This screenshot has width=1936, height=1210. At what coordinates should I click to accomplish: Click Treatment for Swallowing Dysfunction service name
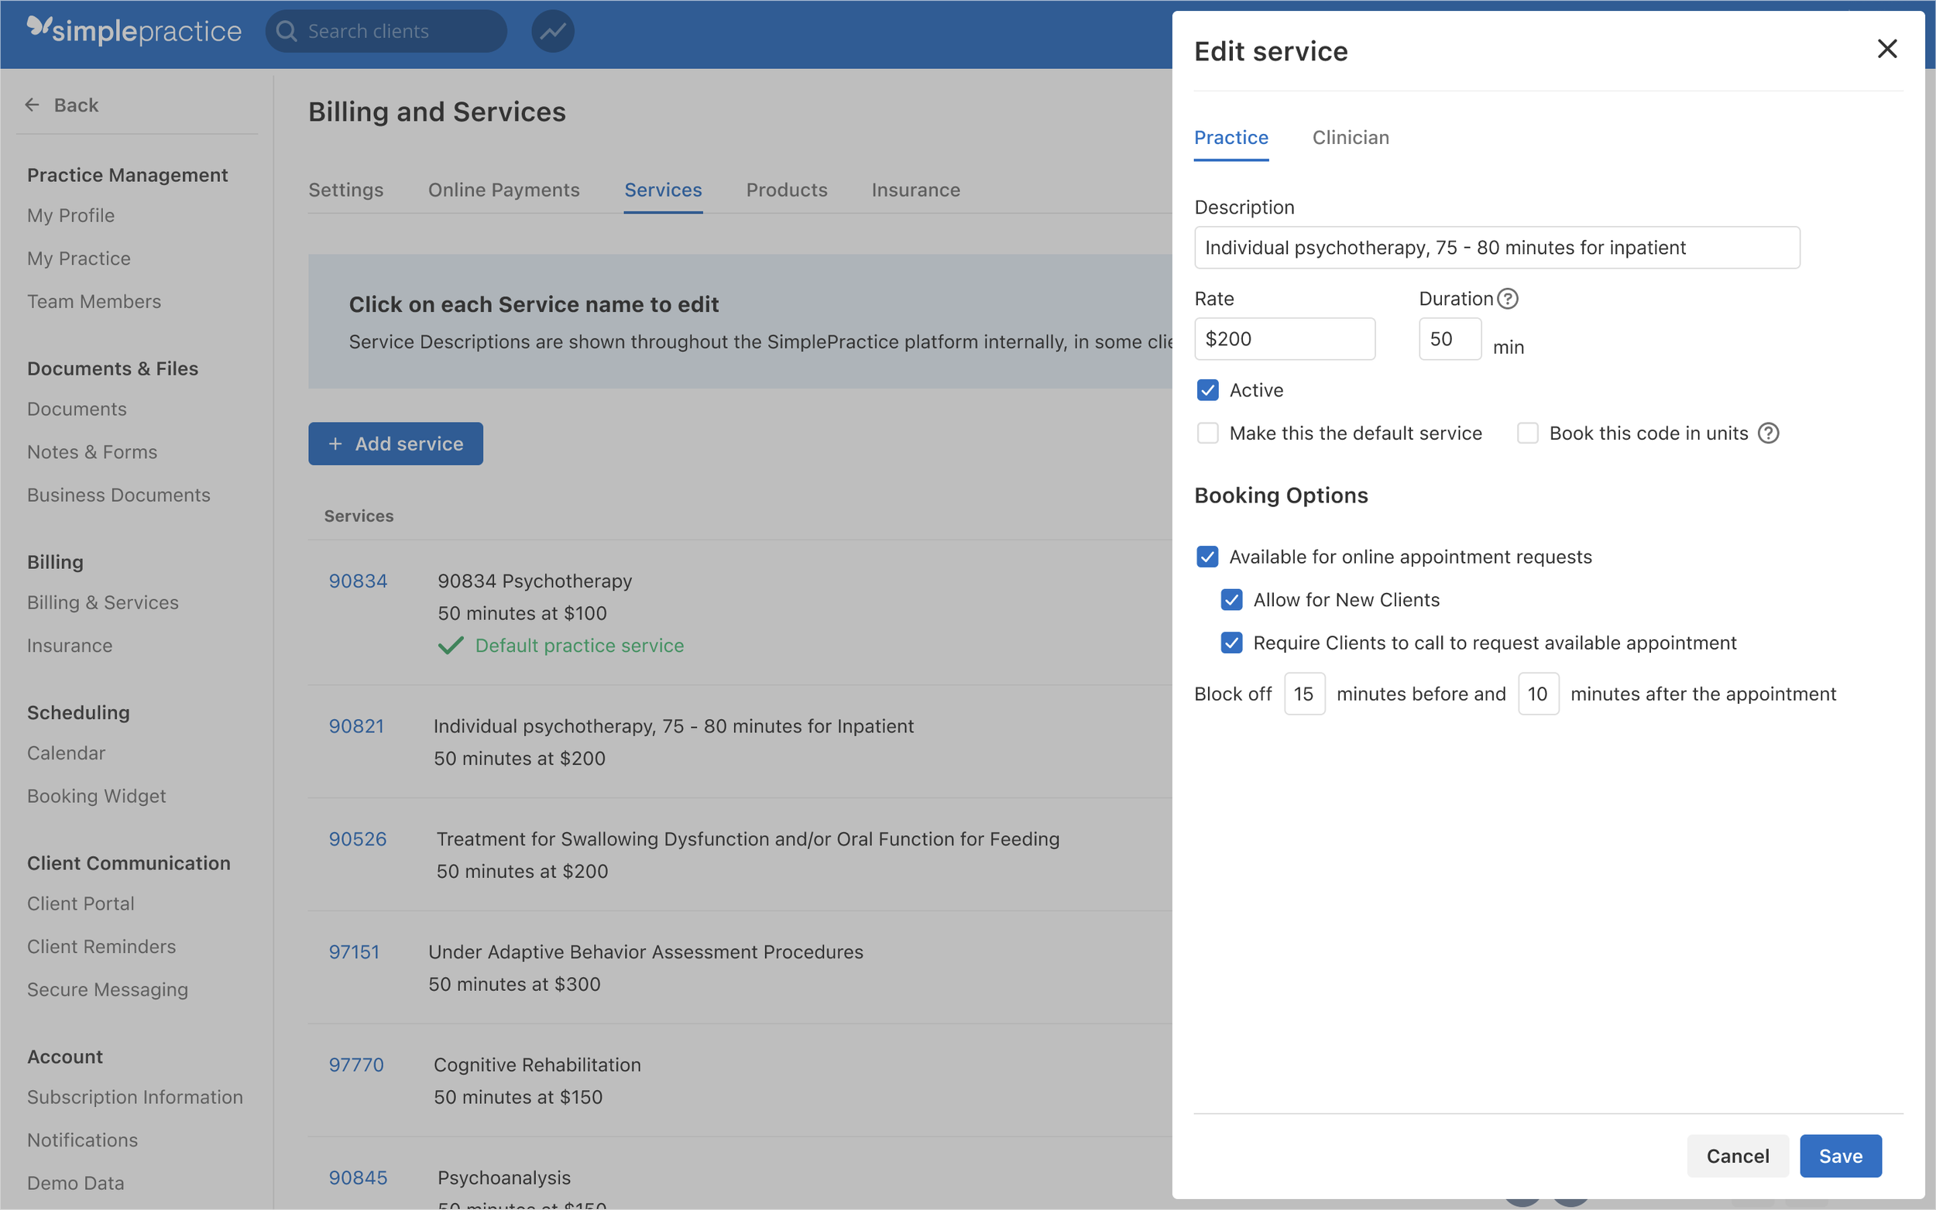pyautogui.click(x=747, y=838)
